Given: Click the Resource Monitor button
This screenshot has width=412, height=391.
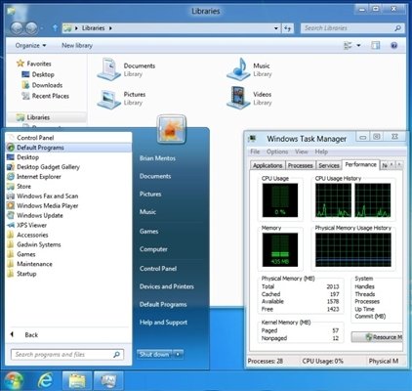Looking at the screenshot, I should (377, 337).
